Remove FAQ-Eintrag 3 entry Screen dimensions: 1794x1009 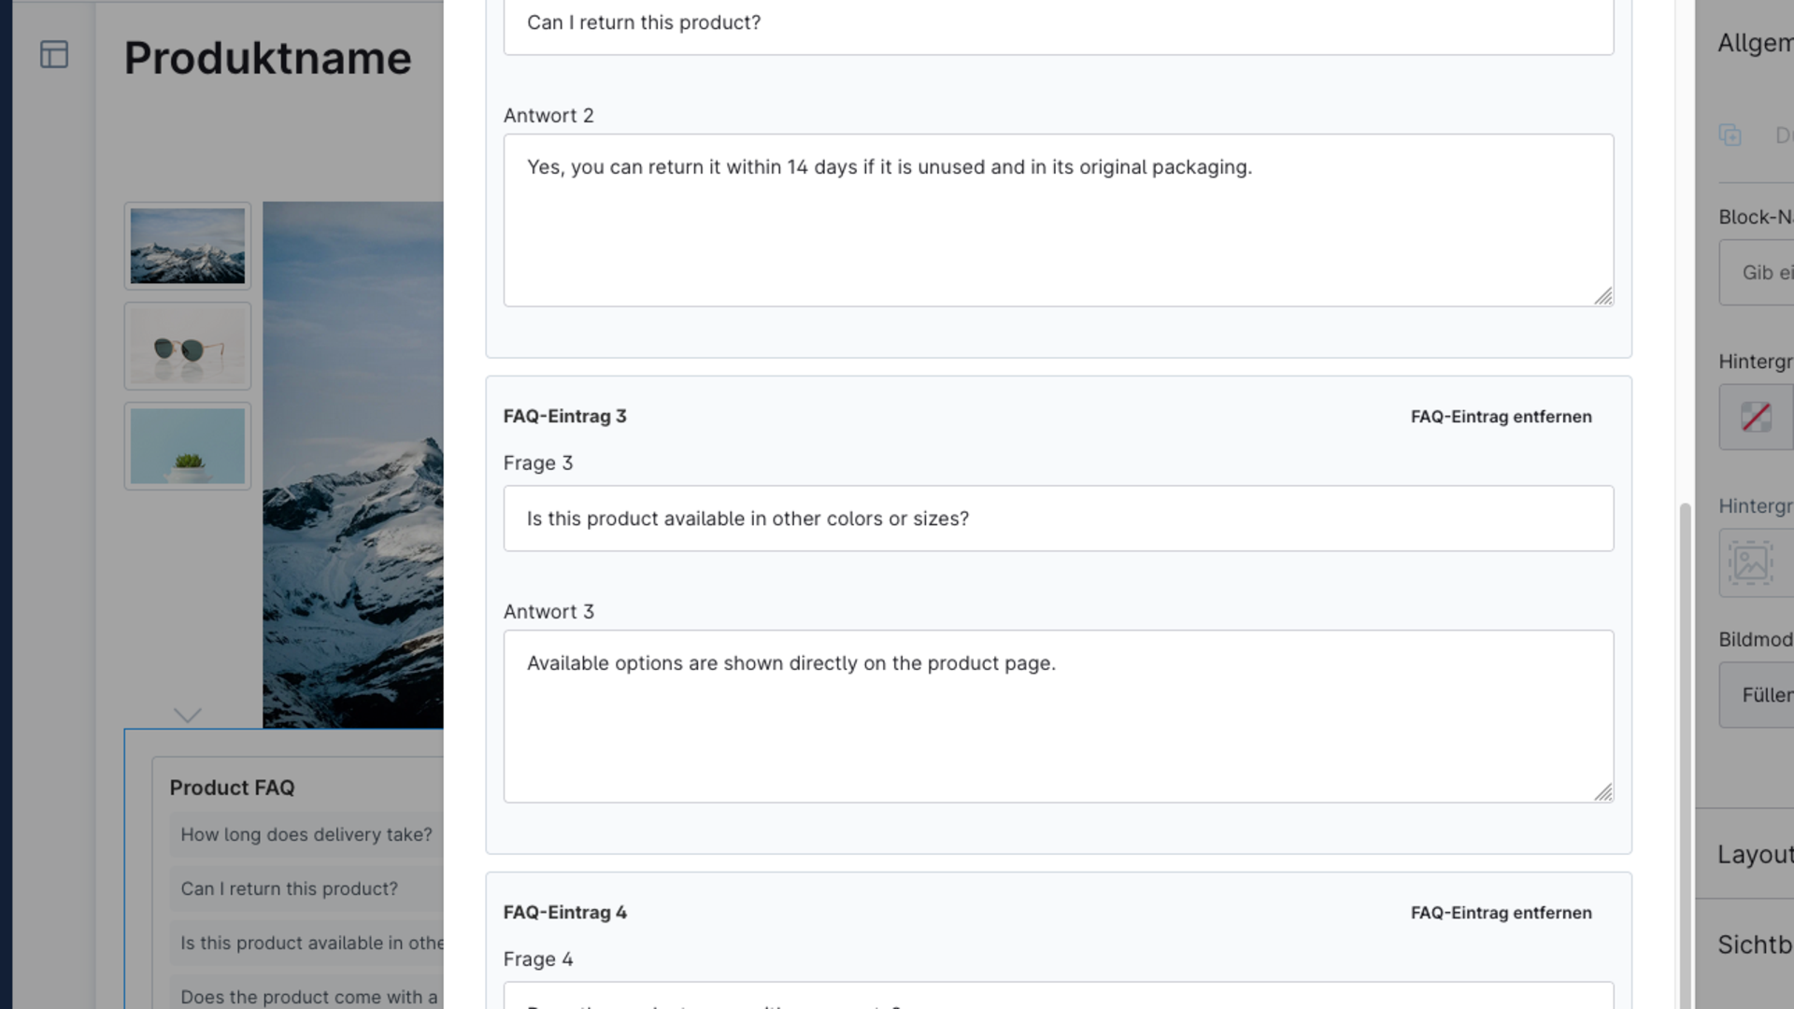pos(1501,417)
